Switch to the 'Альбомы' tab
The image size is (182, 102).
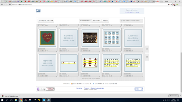pos(96,21)
